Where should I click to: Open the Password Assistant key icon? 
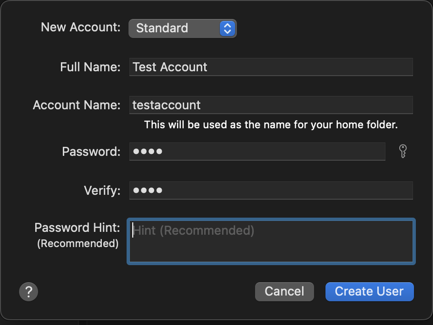click(403, 152)
